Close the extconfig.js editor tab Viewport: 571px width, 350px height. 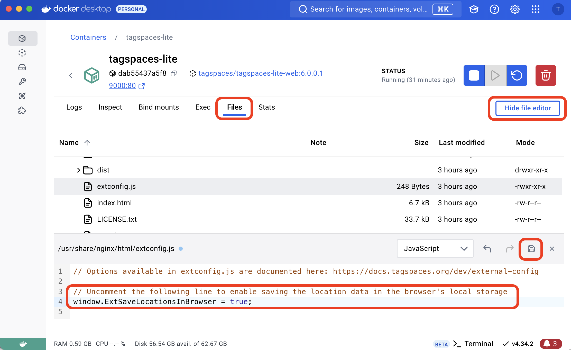552,249
